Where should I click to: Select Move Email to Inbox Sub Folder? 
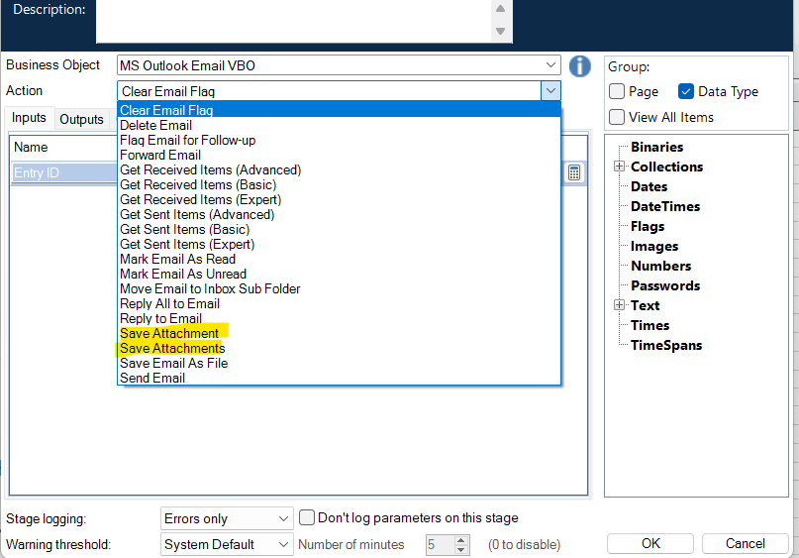pyautogui.click(x=339, y=288)
